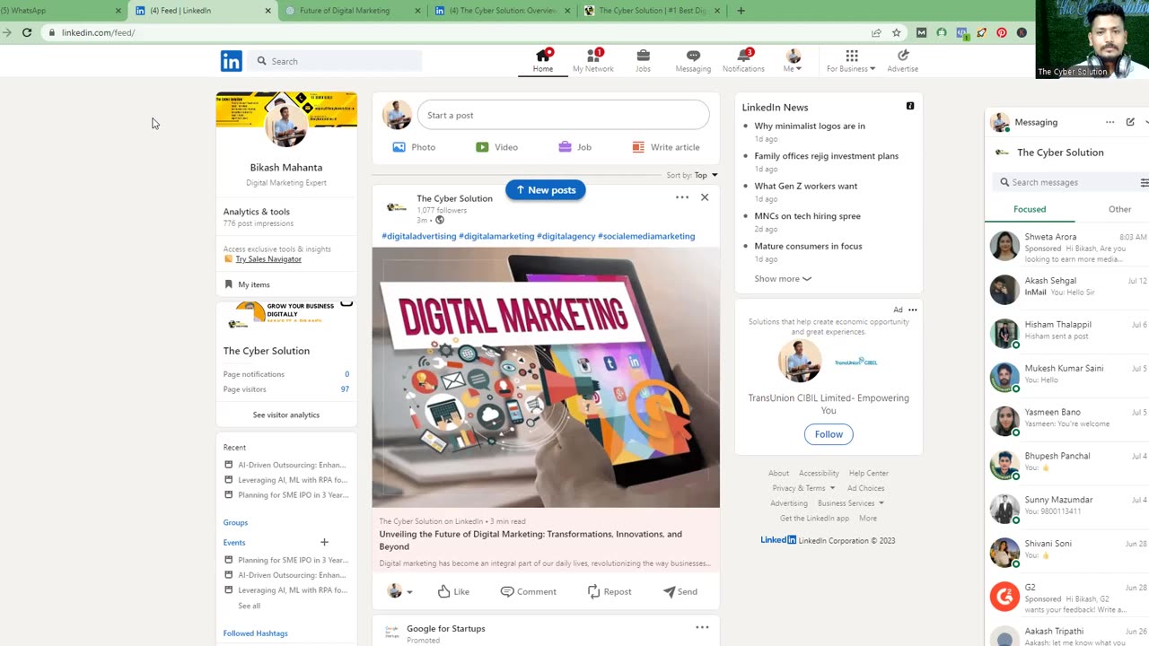Change the Sort by Top dropdown
The image size is (1149, 646).
coord(706,175)
